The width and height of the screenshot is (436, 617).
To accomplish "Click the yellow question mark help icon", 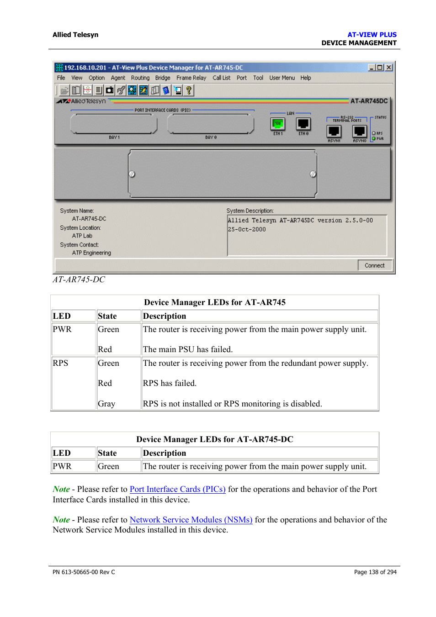I will pyautogui.click(x=188, y=90).
